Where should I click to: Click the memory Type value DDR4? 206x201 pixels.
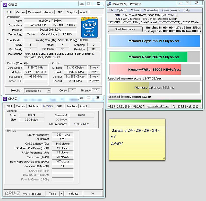point(31,115)
